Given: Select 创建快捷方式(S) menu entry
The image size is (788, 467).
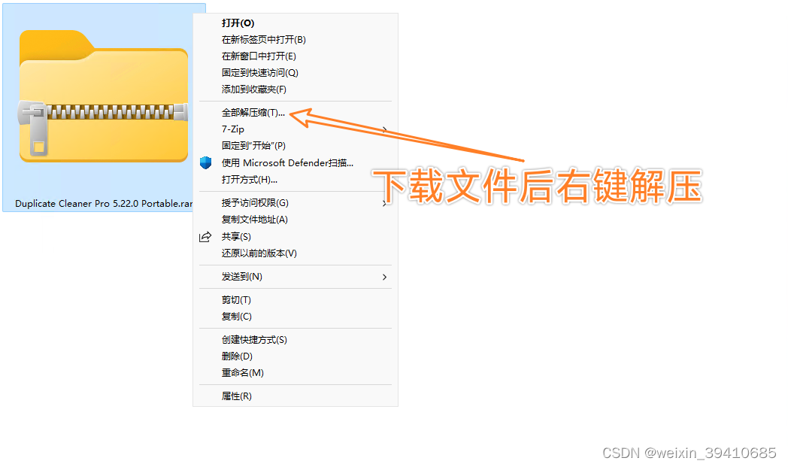Looking at the screenshot, I should coord(254,340).
